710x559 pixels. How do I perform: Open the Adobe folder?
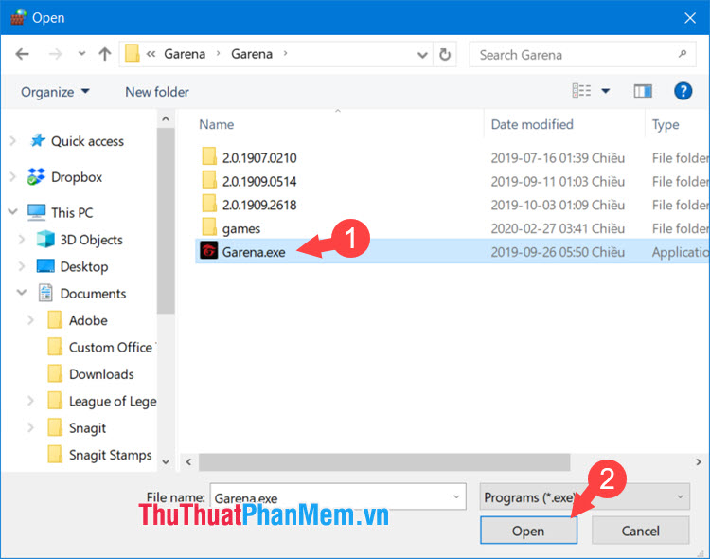(x=88, y=320)
